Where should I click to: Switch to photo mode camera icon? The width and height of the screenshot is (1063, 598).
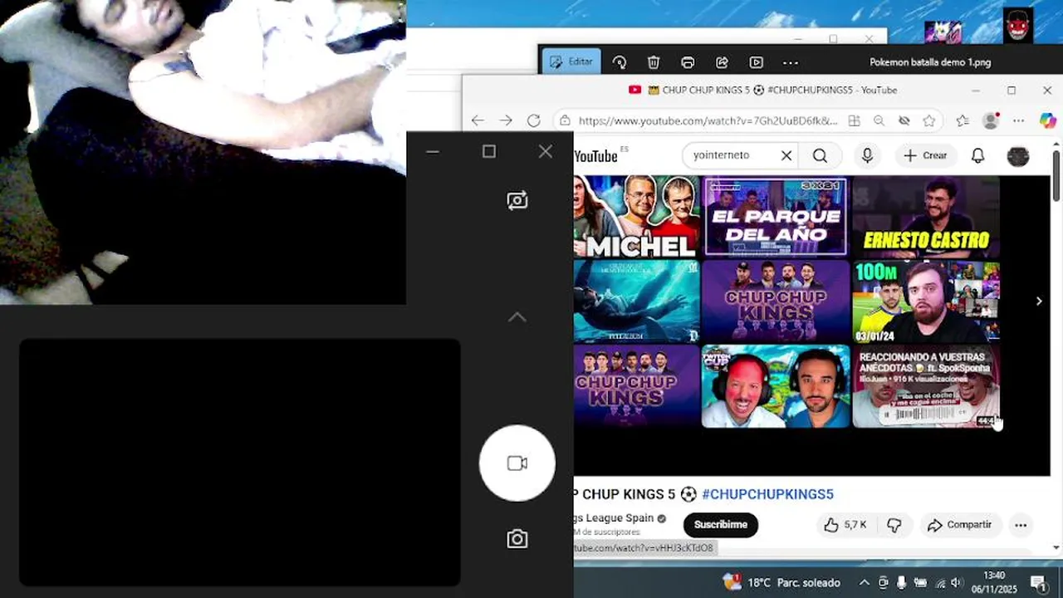coord(517,539)
